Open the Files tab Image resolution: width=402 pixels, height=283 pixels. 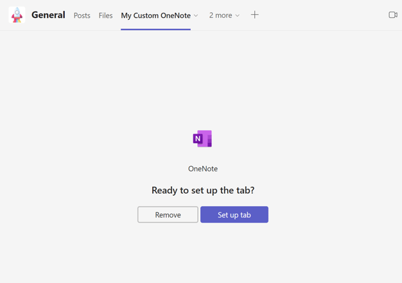point(105,15)
